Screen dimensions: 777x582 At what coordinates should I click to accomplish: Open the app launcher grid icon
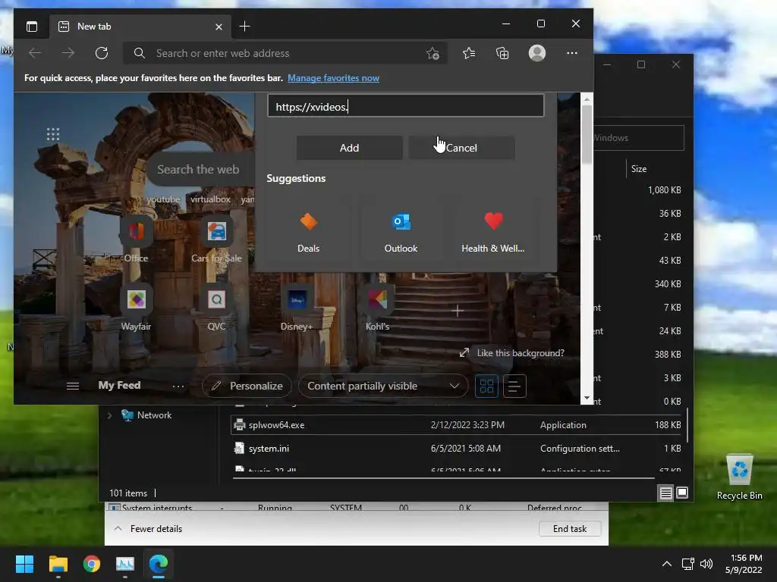[x=53, y=134]
